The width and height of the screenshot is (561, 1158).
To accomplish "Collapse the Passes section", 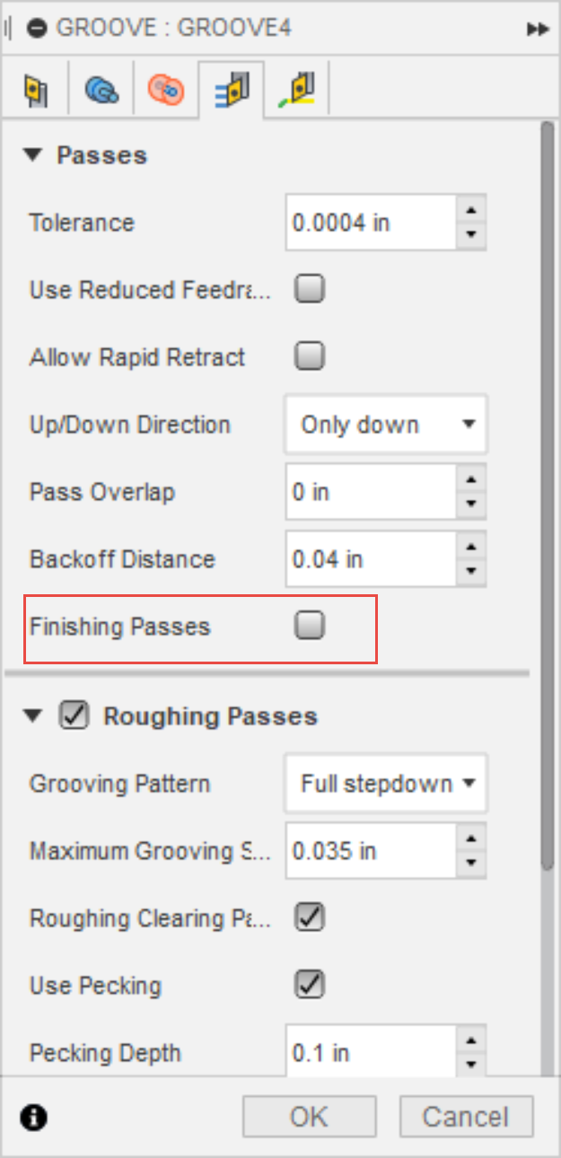I will (32, 154).
